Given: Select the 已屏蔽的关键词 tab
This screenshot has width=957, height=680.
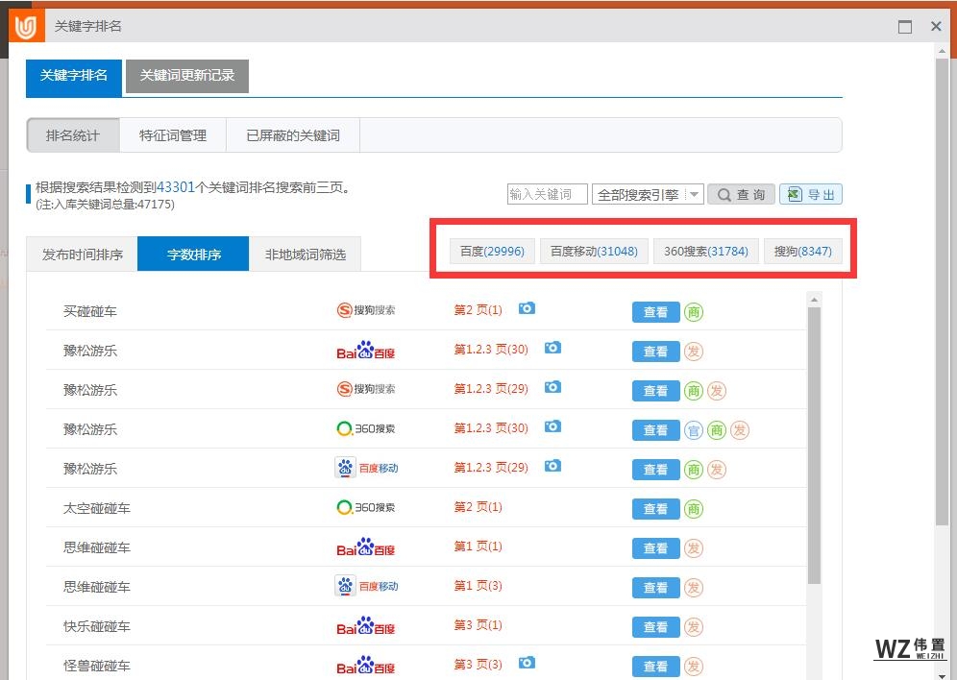Looking at the screenshot, I should pos(293,135).
